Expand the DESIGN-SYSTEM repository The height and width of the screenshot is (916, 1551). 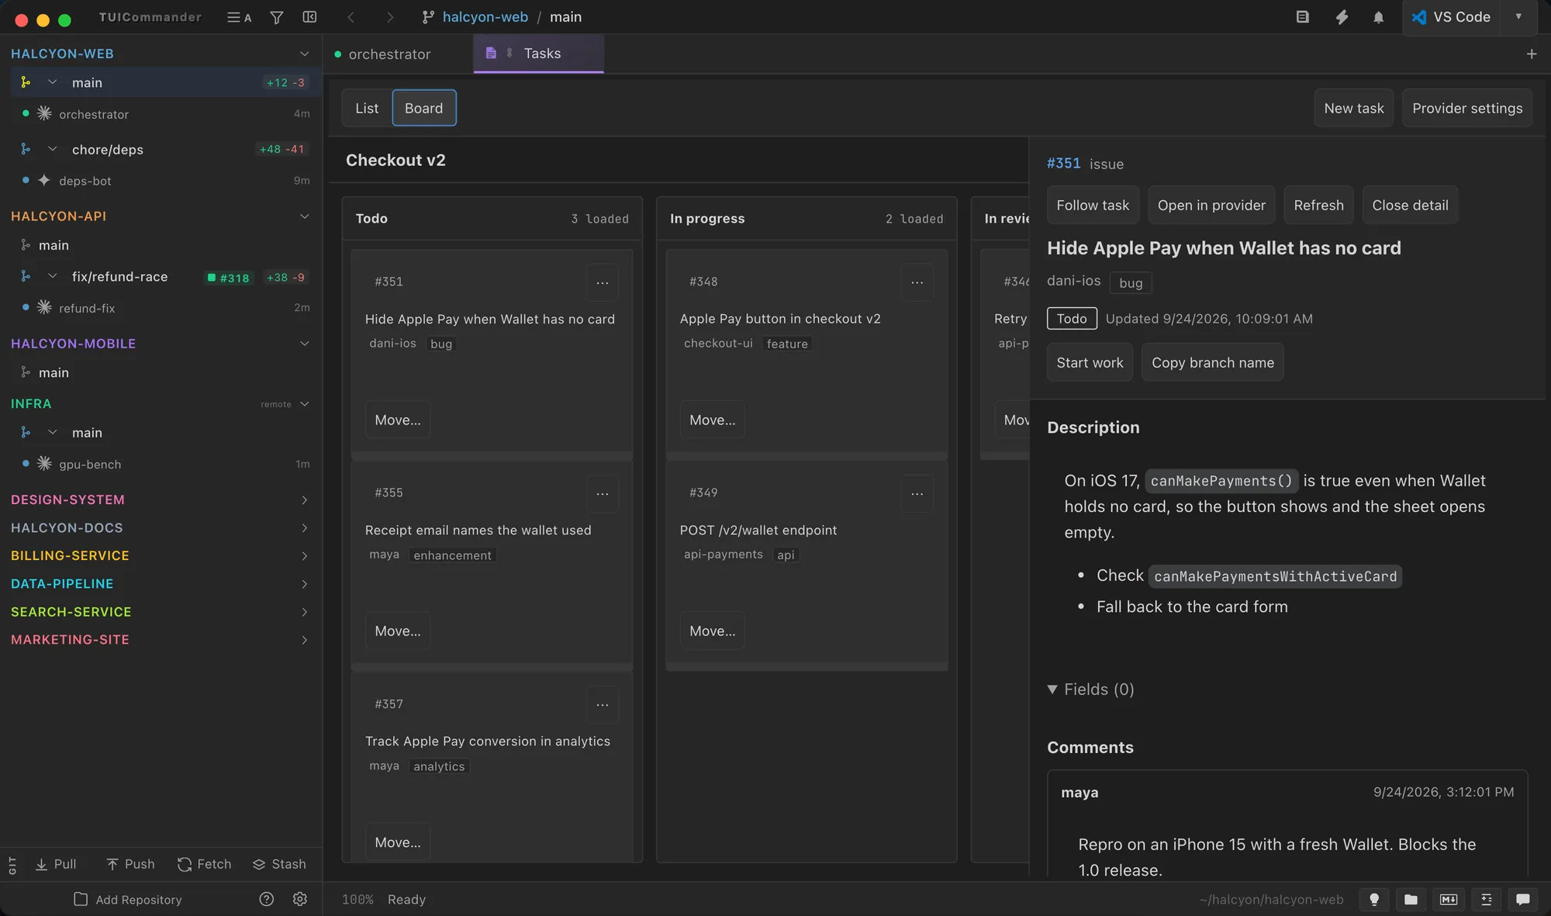(x=304, y=500)
